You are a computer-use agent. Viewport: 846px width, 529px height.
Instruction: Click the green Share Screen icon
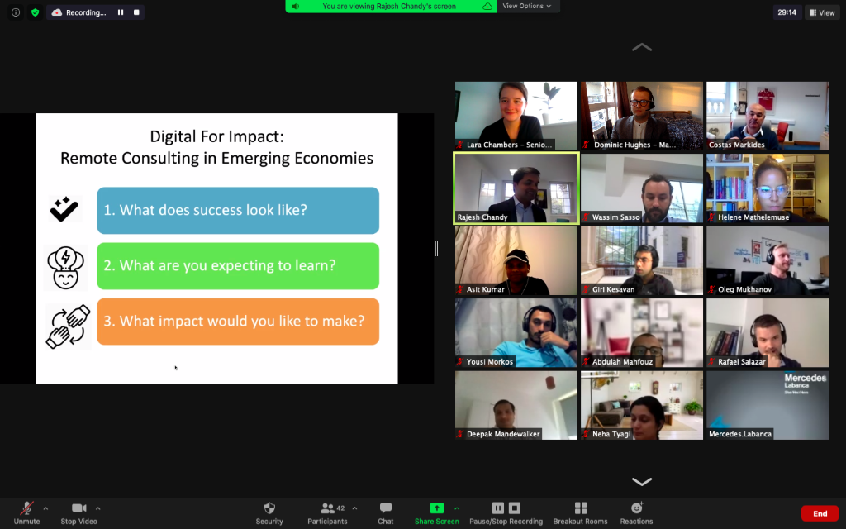pyautogui.click(x=436, y=508)
